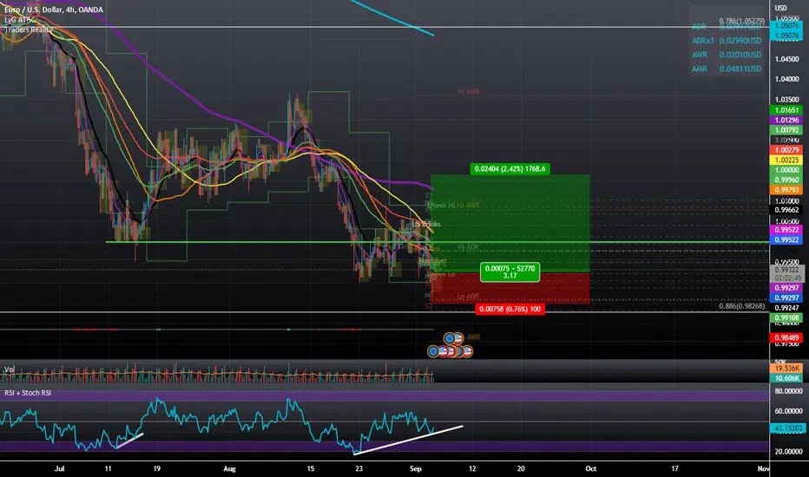Click the RSI + Stoch RSI indicator label
809x477 pixels.
(x=28, y=393)
